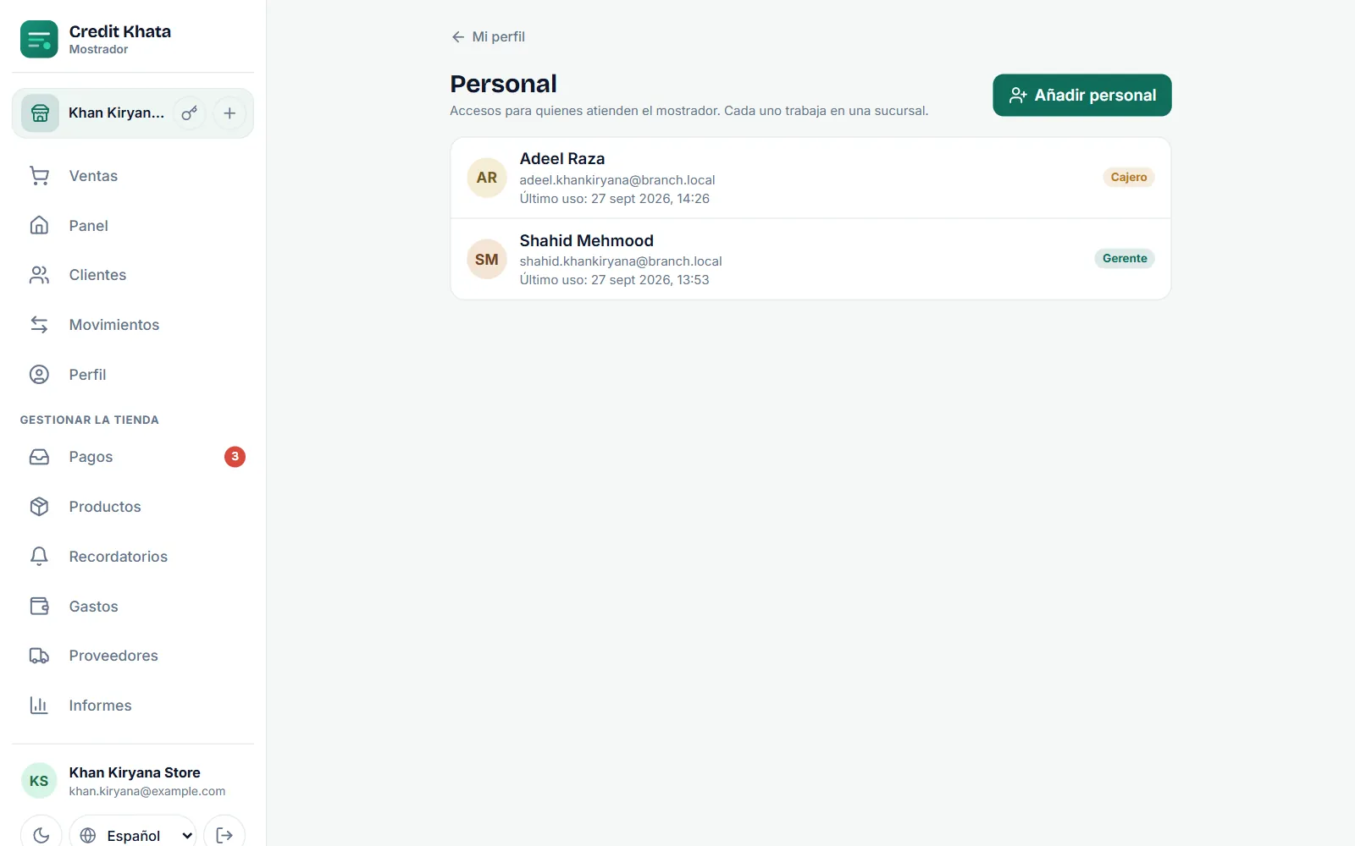Screen dimensions: 1355x846
Task: Open Ventas in sidebar menu
Action: [x=133, y=176]
